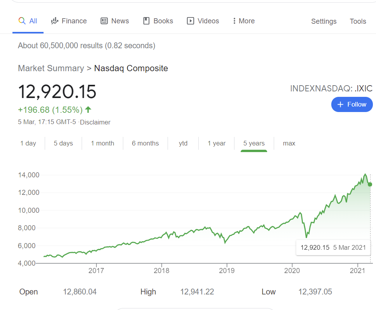Open the Market Summary link
The height and width of the screenshot is (310, 376).
point(51,68)
